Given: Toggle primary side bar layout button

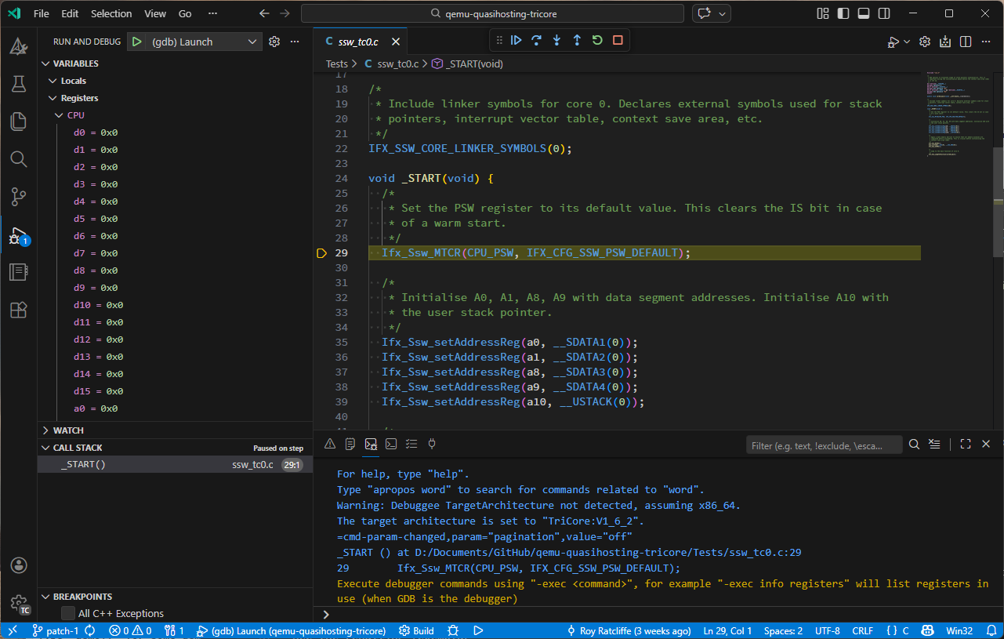Looking at the screenshot, I should (843, 13).
